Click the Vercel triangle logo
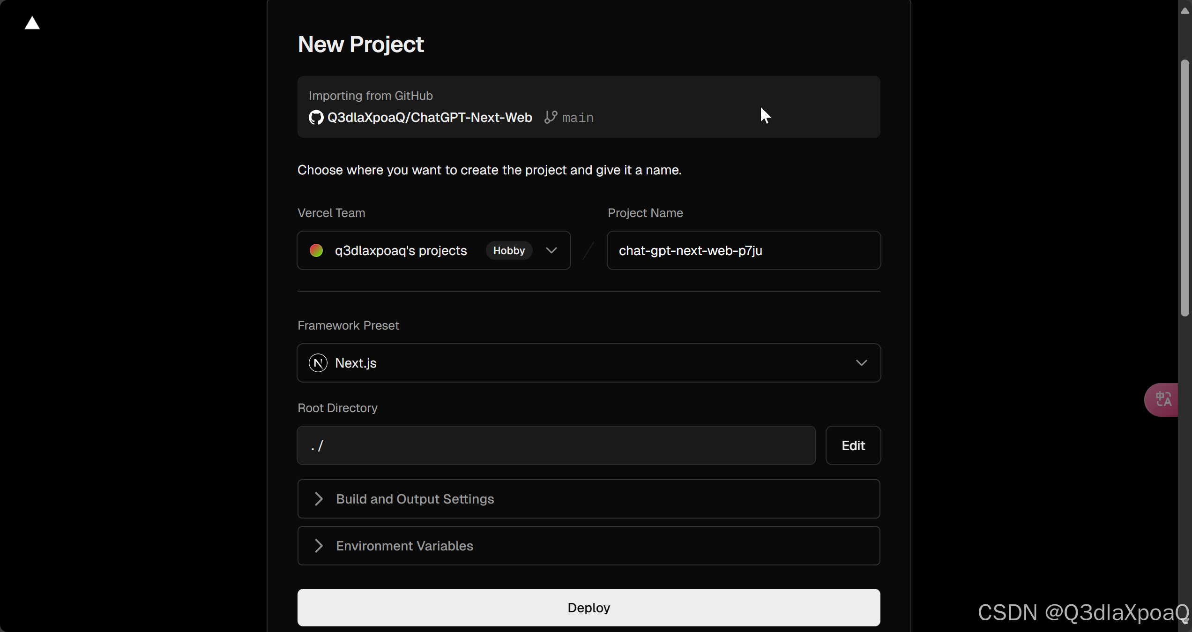 click(32, 23)
